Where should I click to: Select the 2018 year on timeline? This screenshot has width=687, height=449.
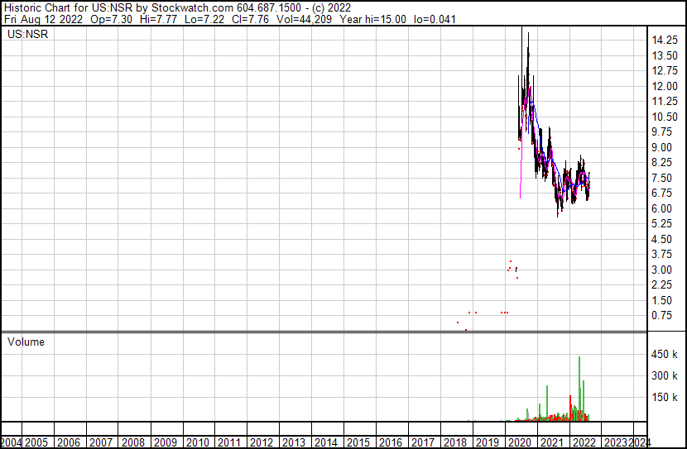point(454,442)
